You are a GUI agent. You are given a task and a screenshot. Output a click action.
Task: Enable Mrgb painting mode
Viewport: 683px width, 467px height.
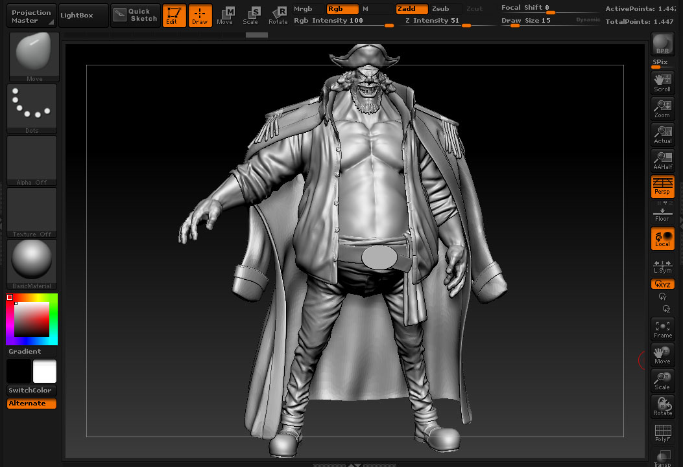[308, 8]
